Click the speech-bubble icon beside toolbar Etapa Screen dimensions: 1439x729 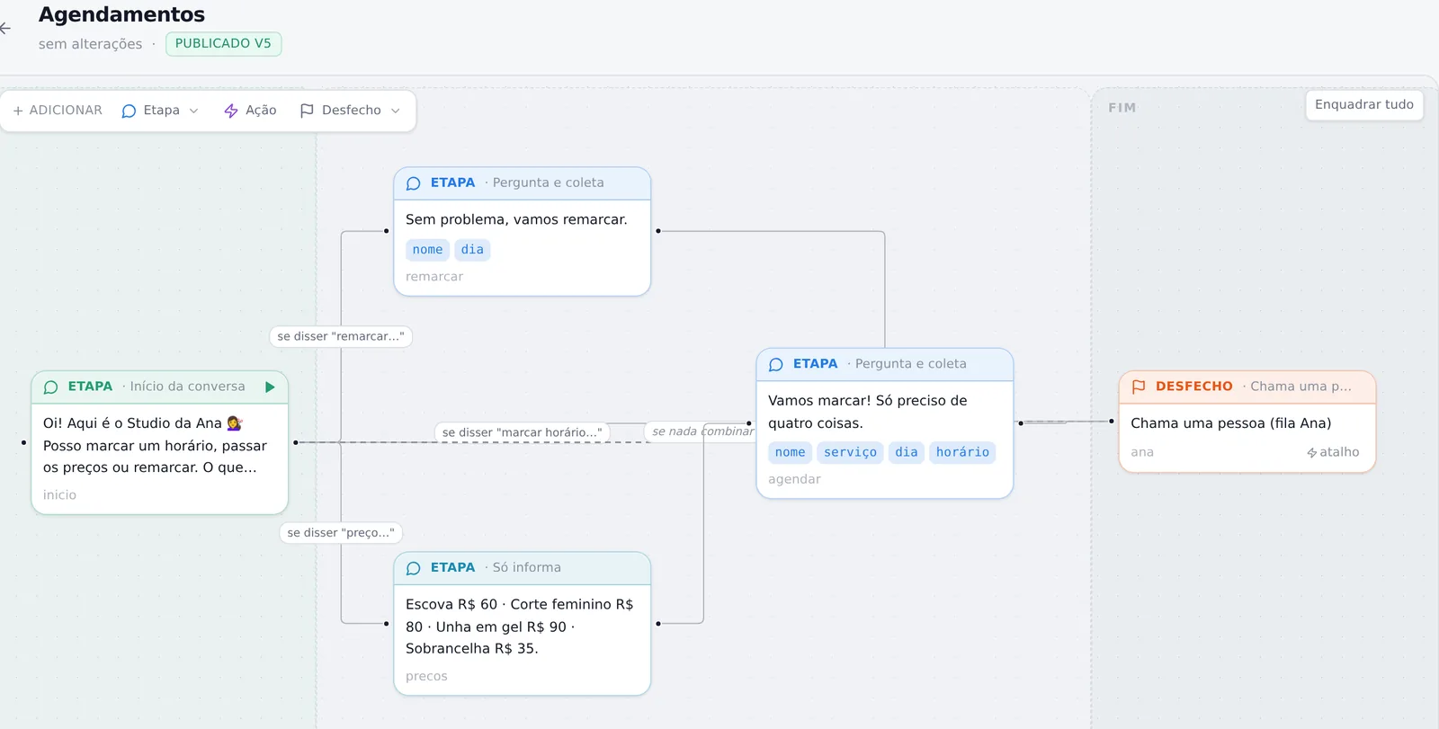tap(129, 111)
